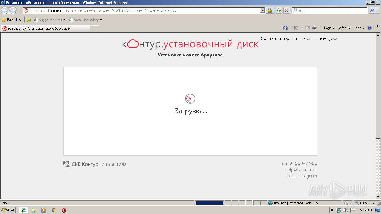The height and width of the screenshot is (214, 381).
Task: Click the volume speaker tray icon
Action: [x=346, y=210]
